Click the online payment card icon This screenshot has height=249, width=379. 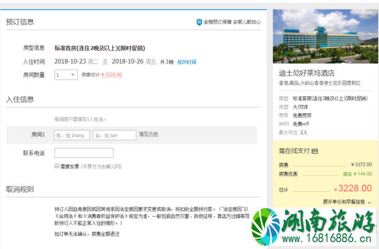coord(315,151)
